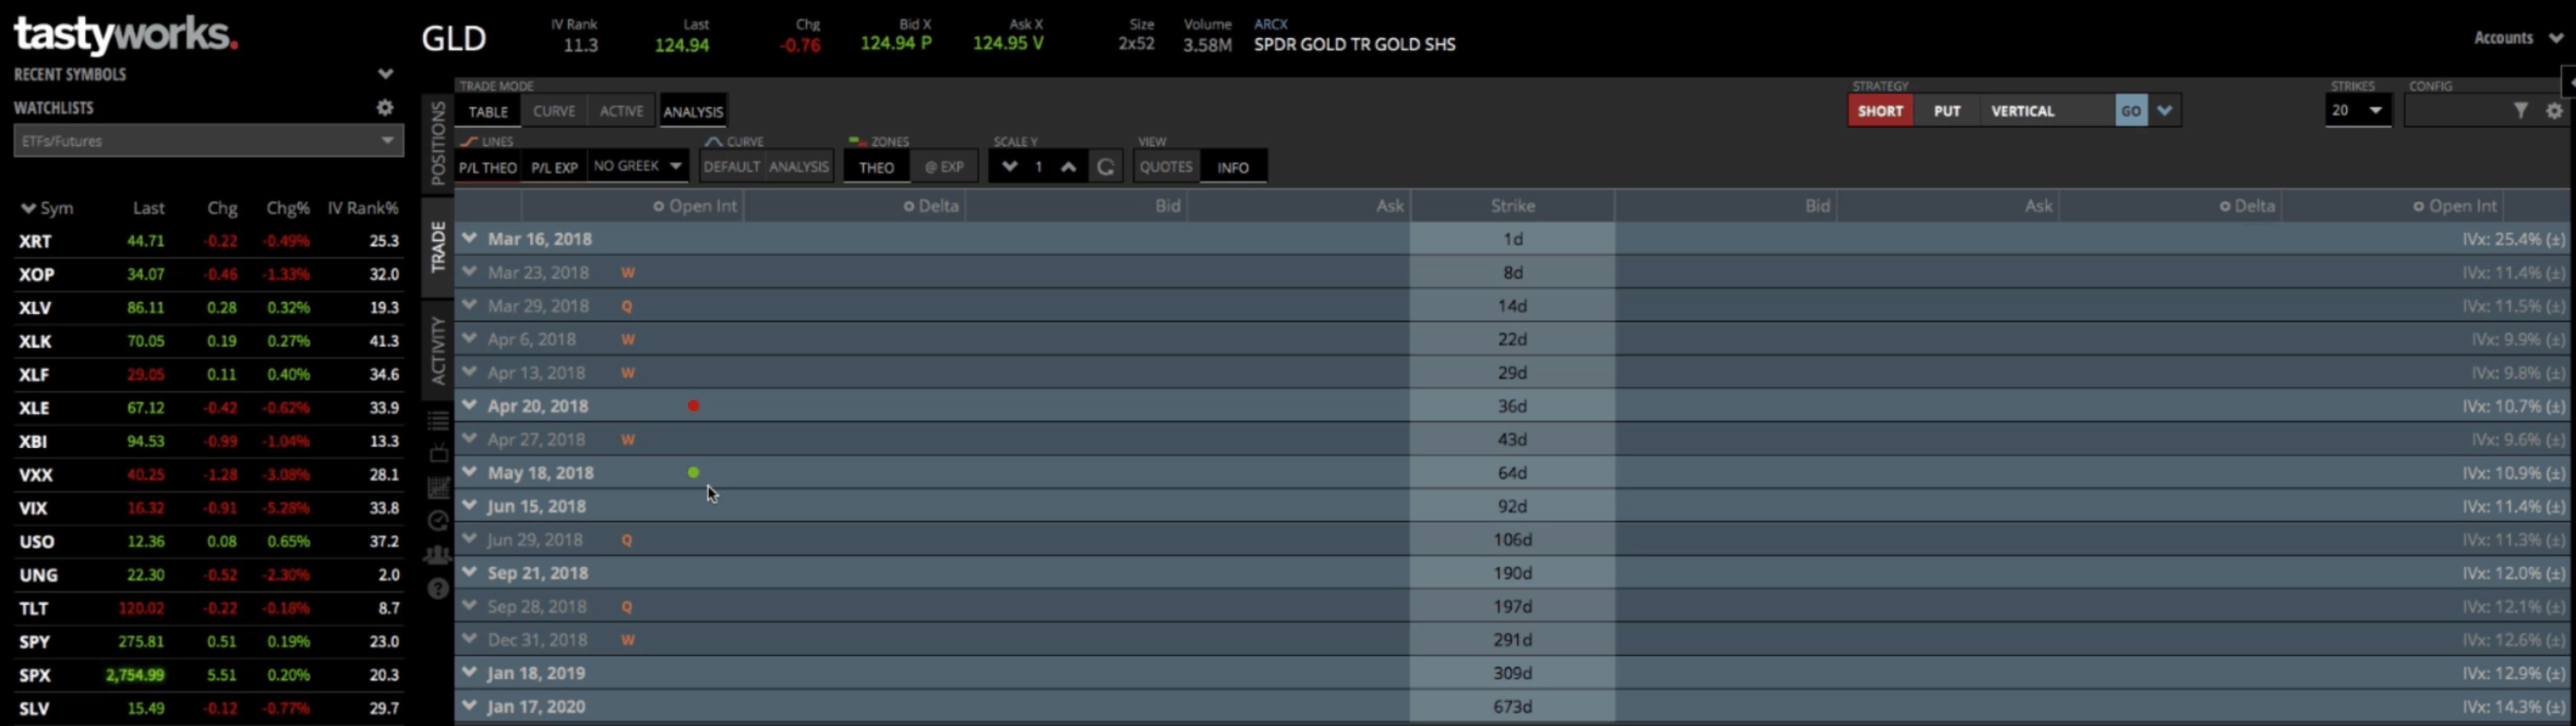Sort watchlist by Chg% header
Image resolution: width=2576 pixels, height=726 pixels.
[287, 208]
